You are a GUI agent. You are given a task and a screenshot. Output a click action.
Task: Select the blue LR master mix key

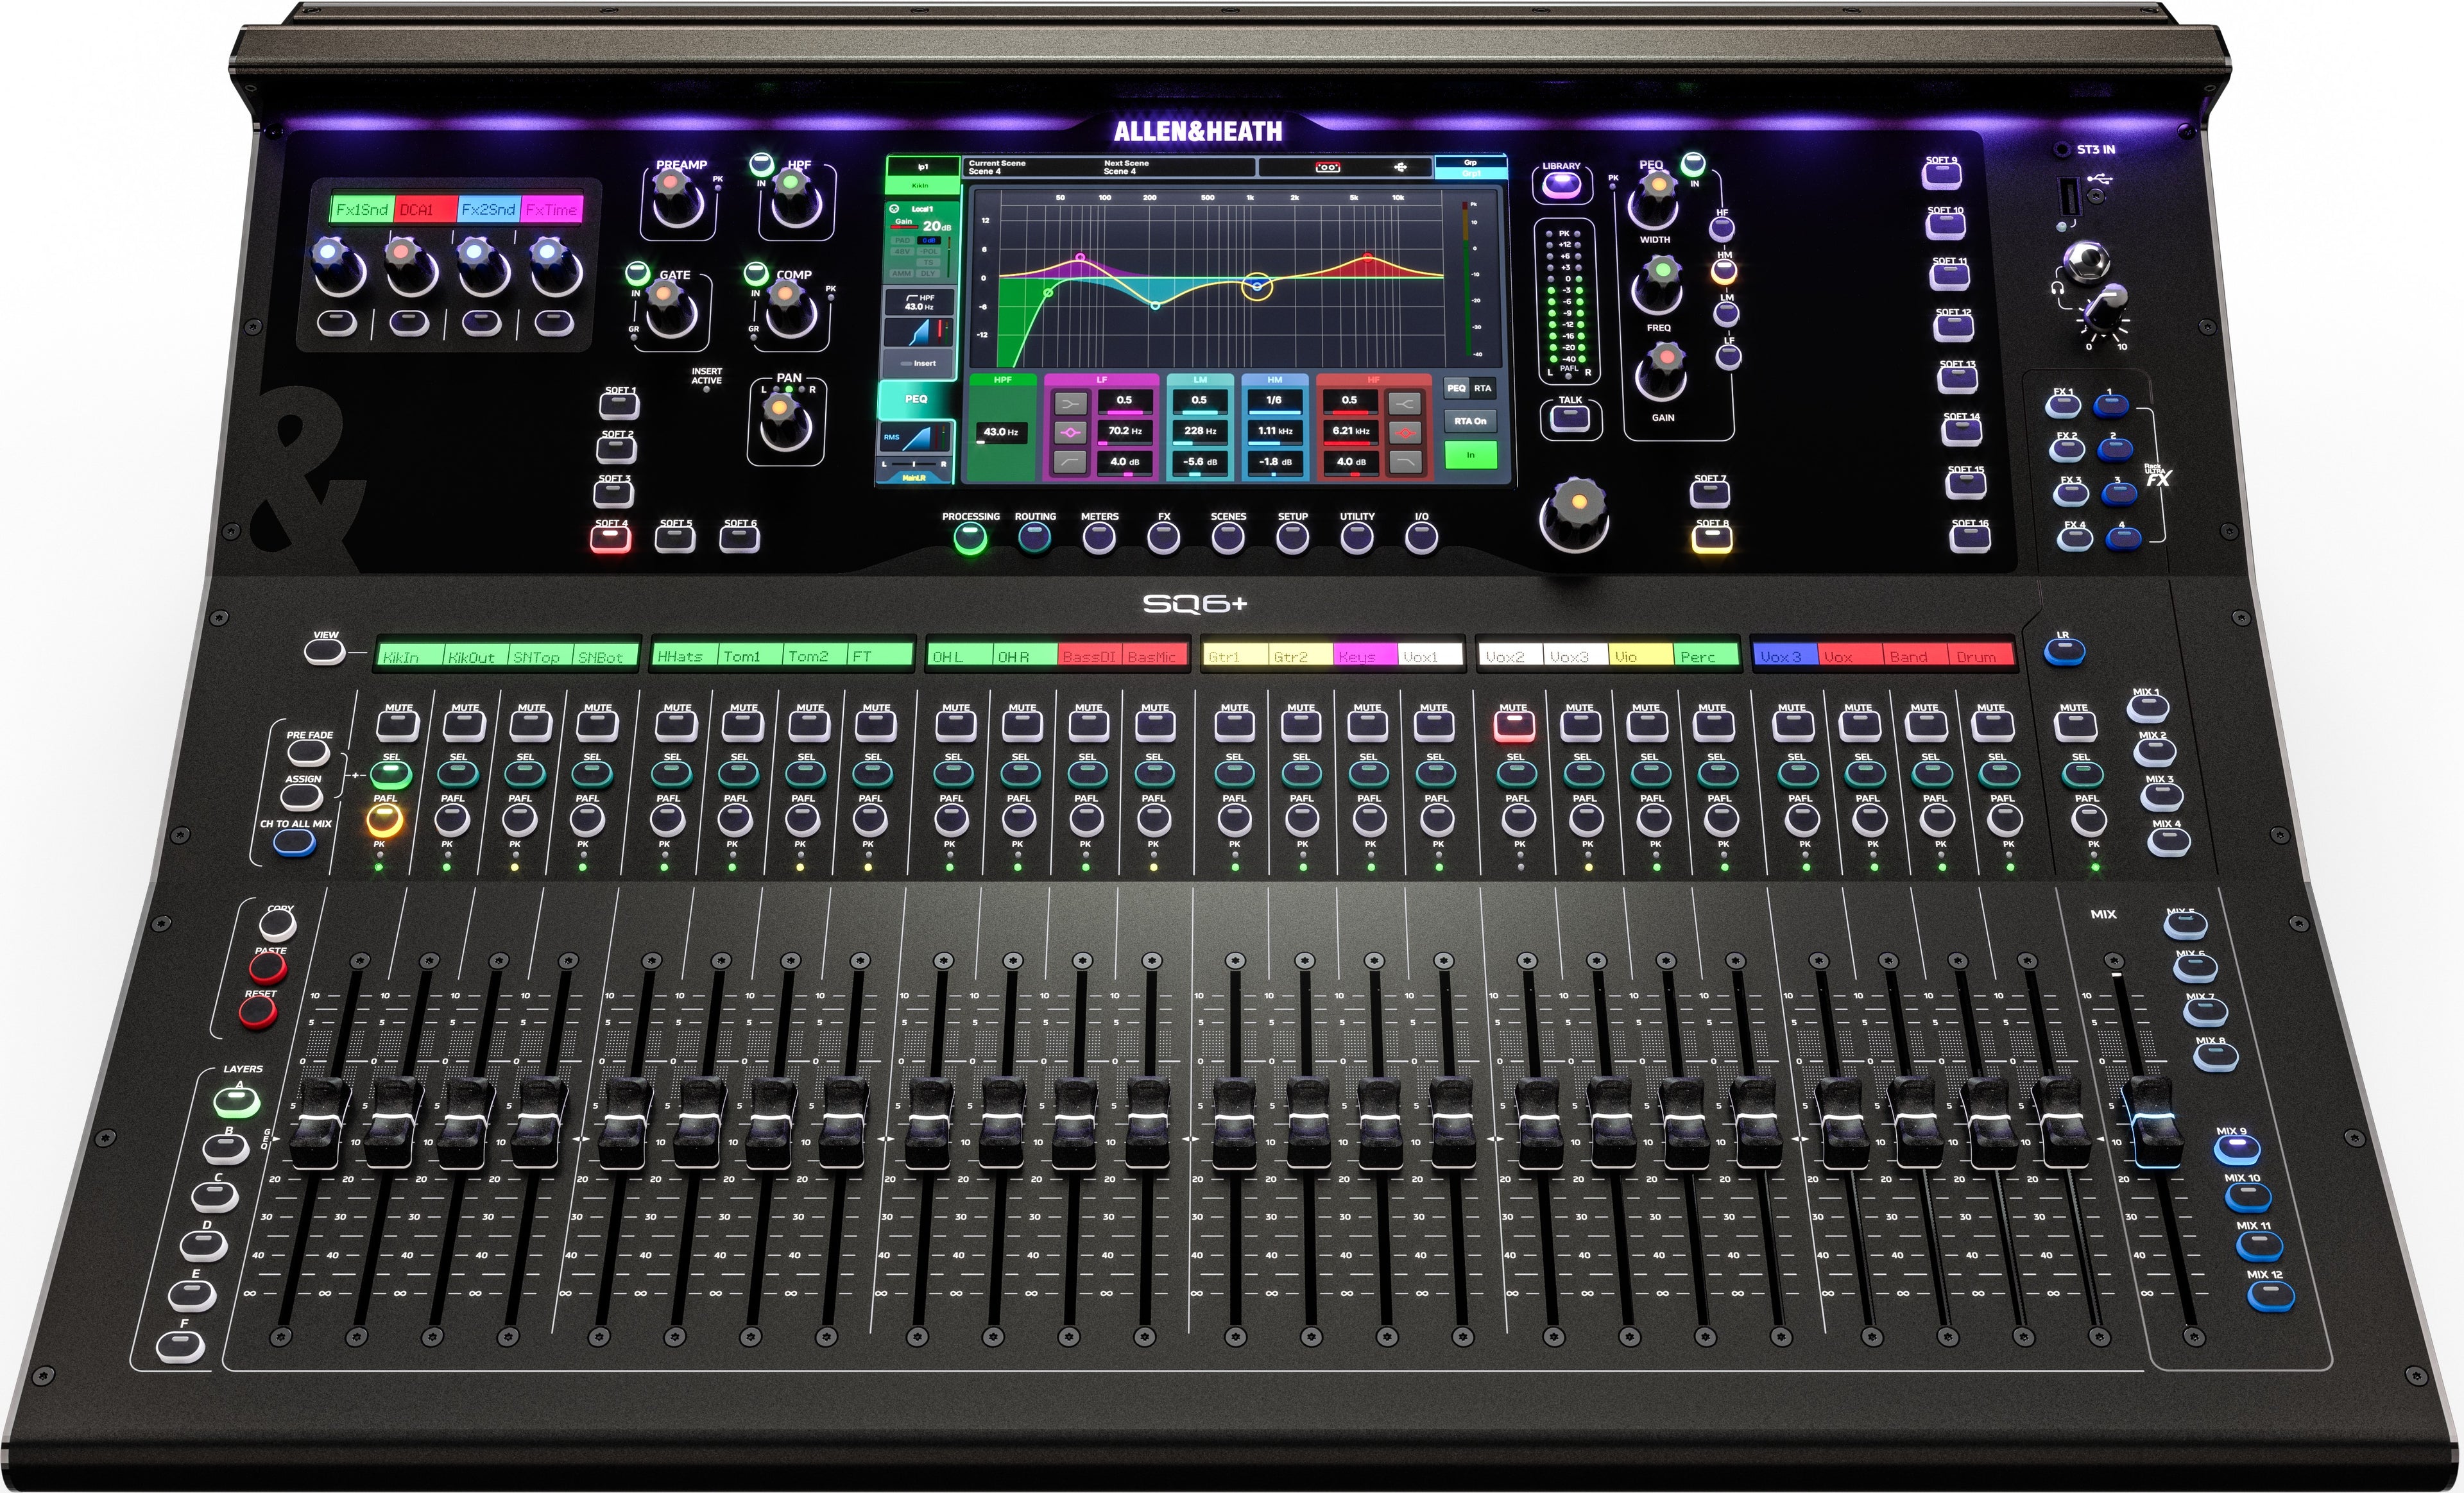click(x=2065, y=653)
